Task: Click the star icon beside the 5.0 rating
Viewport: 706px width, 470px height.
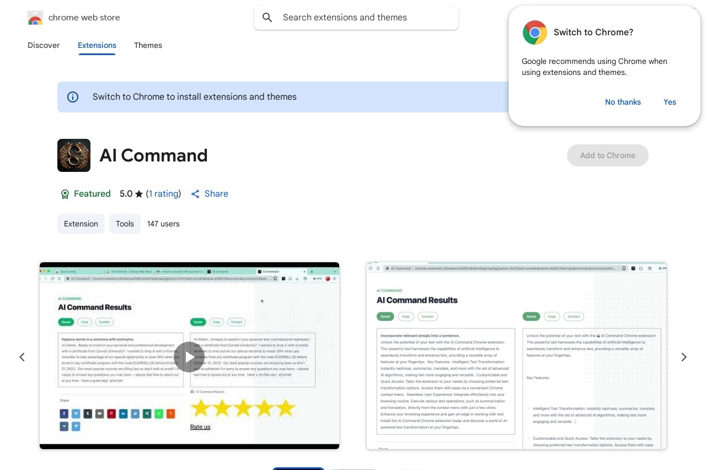Action: 139,194
